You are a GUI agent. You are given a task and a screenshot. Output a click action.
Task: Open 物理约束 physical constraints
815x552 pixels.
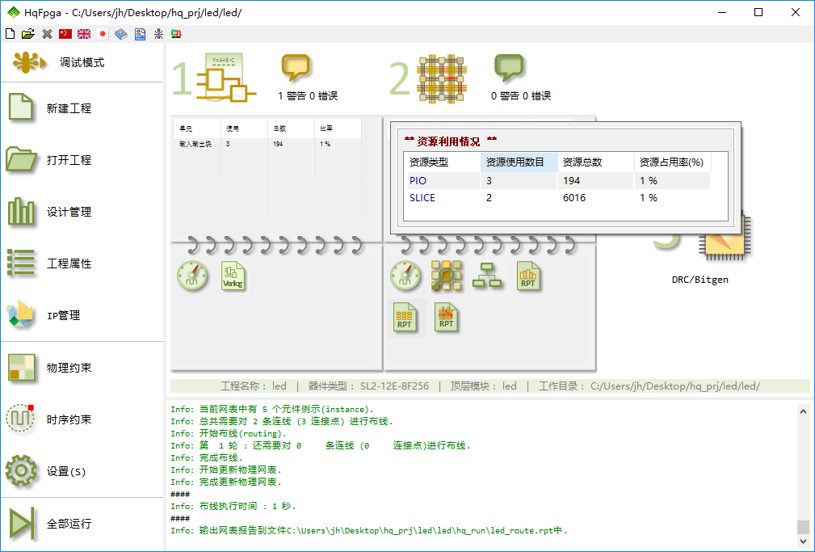tap(69, 368)
